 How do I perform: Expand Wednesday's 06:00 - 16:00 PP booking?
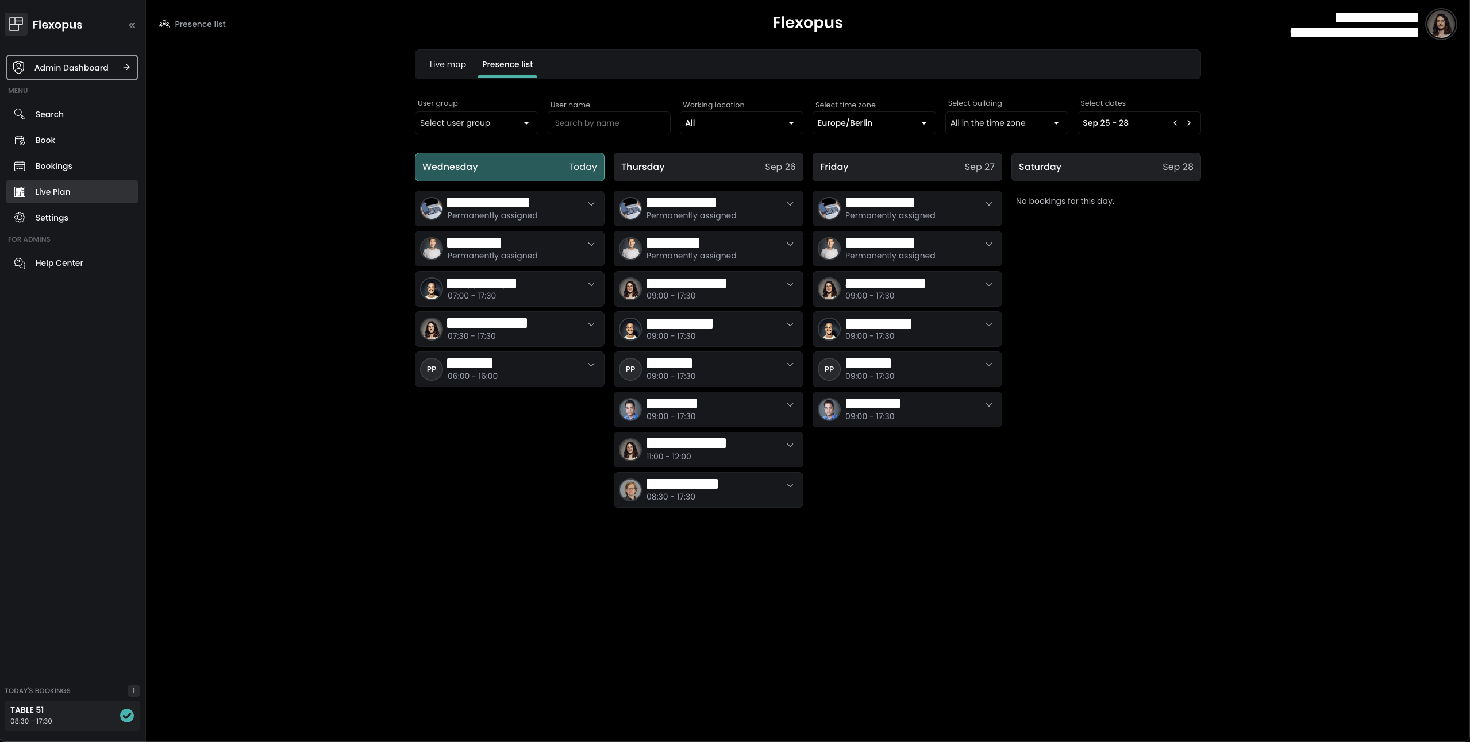[591, 365]
